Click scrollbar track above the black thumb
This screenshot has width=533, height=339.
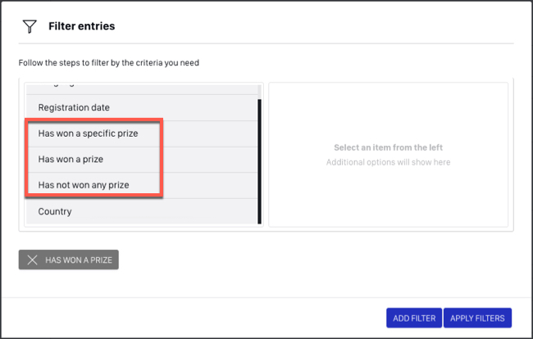tap(259, 92)
